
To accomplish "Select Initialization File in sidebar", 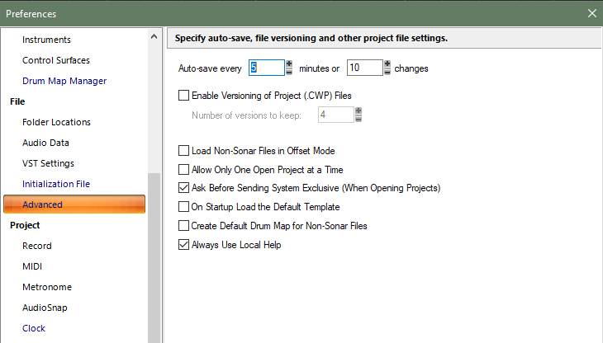I will pyautogui.click(x=56, y=184).
